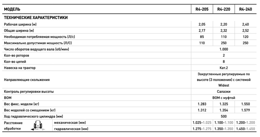Click the Салазки height control value
Viewport: 260px width, 137px height.
(x=224, y=92)
